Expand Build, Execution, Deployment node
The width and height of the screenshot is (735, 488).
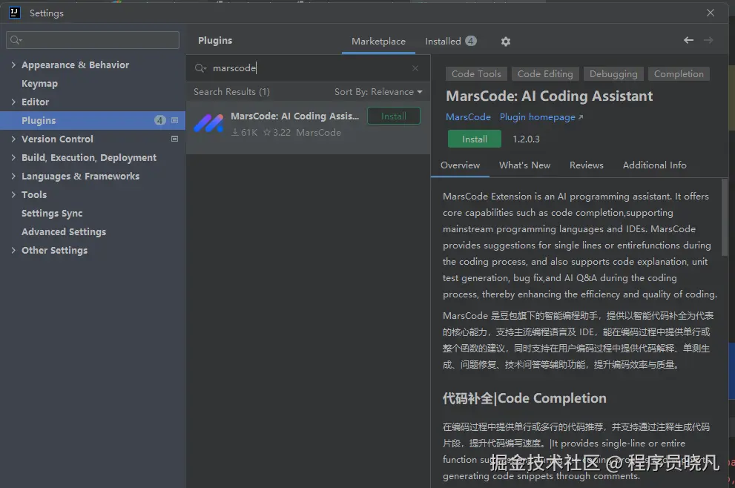click(13, 157)
